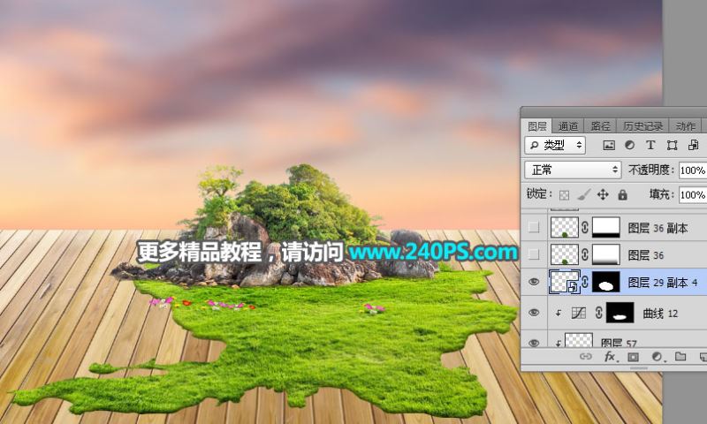Click the 图层 57 layer name
Viewport: 707px width, 424px height.
[618, 344]
